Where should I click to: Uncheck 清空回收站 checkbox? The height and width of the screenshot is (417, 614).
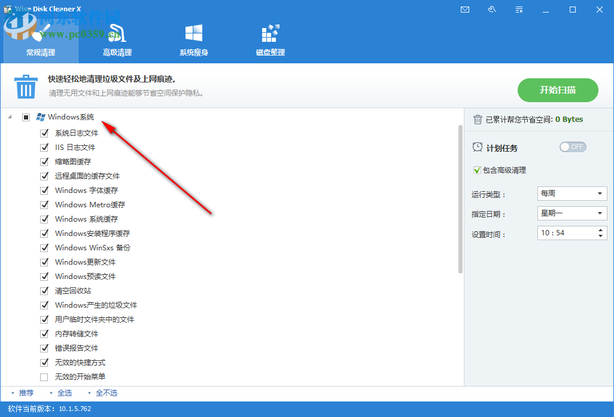(x=44, y=291)
